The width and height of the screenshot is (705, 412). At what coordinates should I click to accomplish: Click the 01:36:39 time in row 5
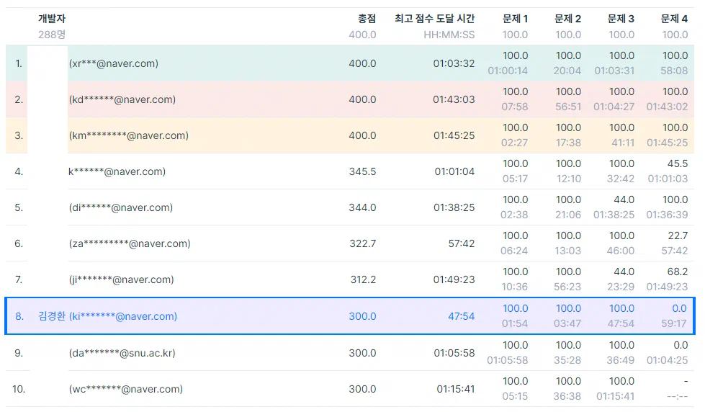[x=668, y=215]
